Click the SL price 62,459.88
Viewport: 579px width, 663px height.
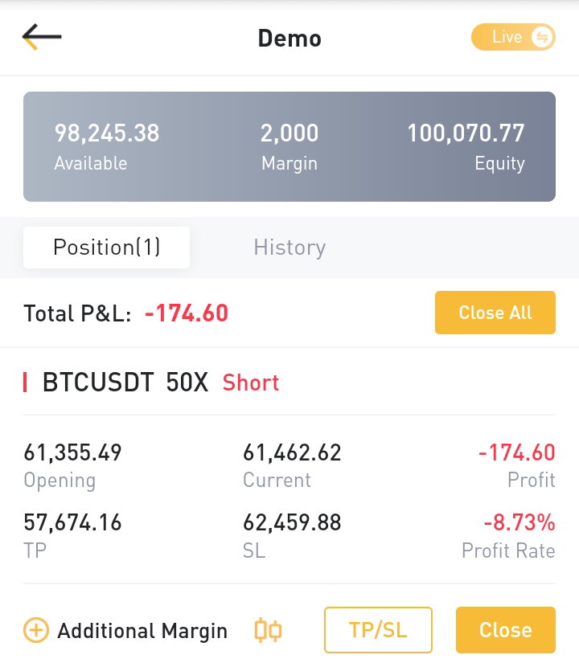[292, 522]
